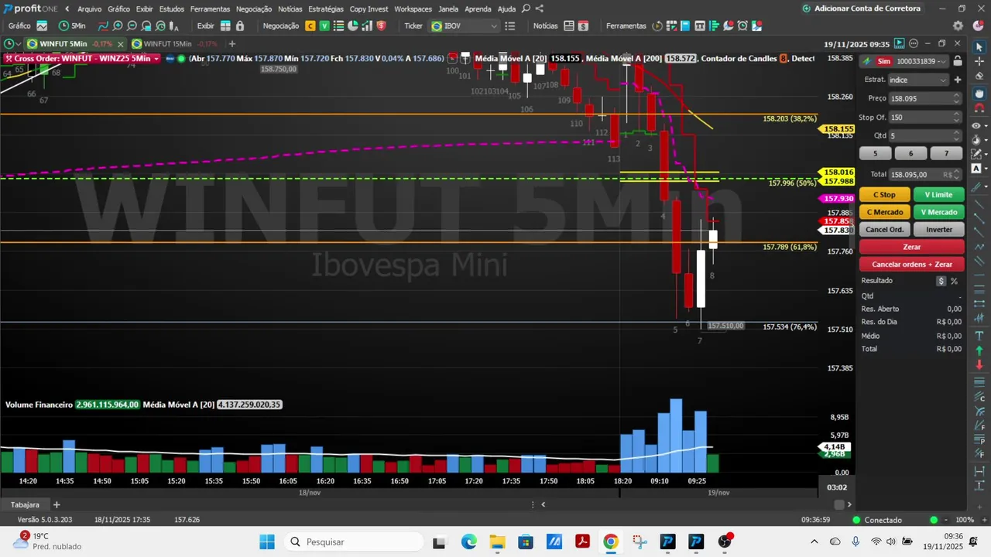This screenshot has width=991, height=557.
Task: Click the Total value field
Action: (924, 175)
